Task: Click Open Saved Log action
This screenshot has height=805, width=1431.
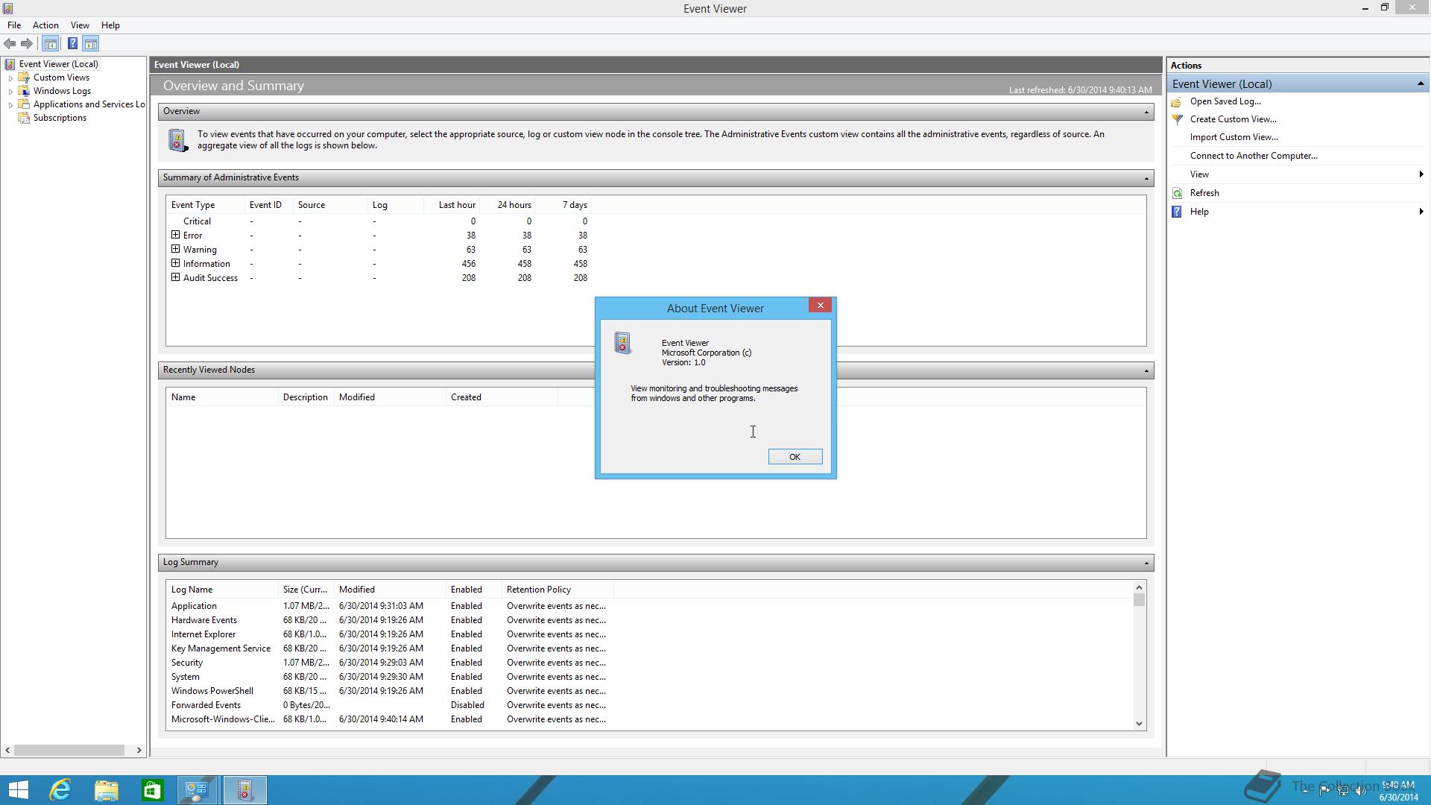Action: coord(1225,101)
